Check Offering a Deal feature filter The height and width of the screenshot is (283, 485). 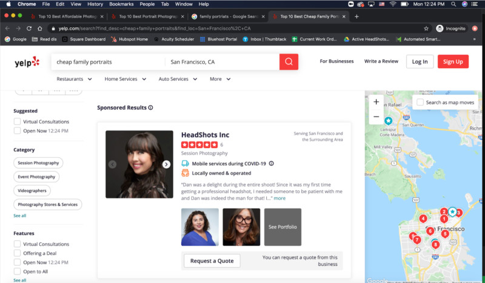click(18, 253)
